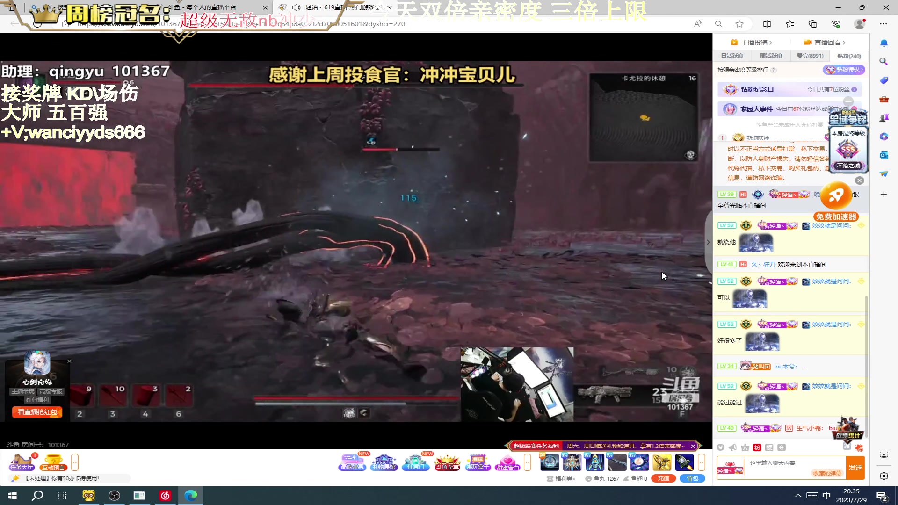
Task: Close the 心剑奇缘 promo card
Action: [x=69, y=361]
